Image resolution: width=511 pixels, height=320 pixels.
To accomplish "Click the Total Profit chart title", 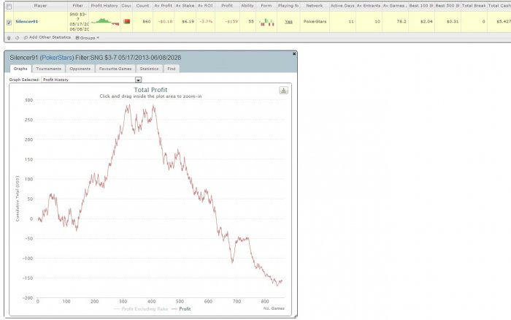I will coord(150,90).
